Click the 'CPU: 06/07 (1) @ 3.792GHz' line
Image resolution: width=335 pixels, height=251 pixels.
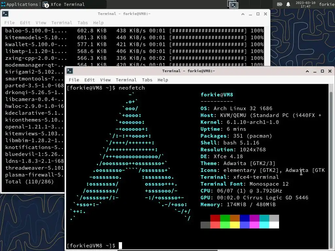(241, 191)
